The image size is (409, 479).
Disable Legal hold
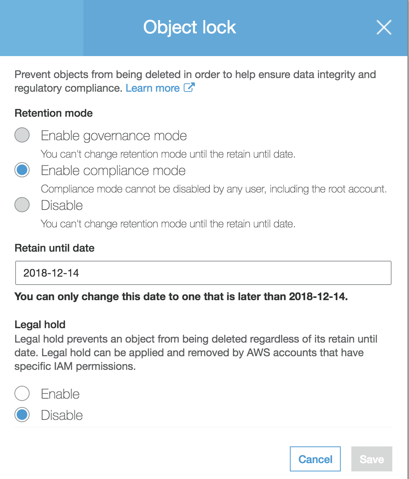[x=22, y=415]
